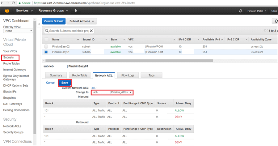Click the Cancel link
Viewport: 278px width, 146px height.
(x=51, y=83)
